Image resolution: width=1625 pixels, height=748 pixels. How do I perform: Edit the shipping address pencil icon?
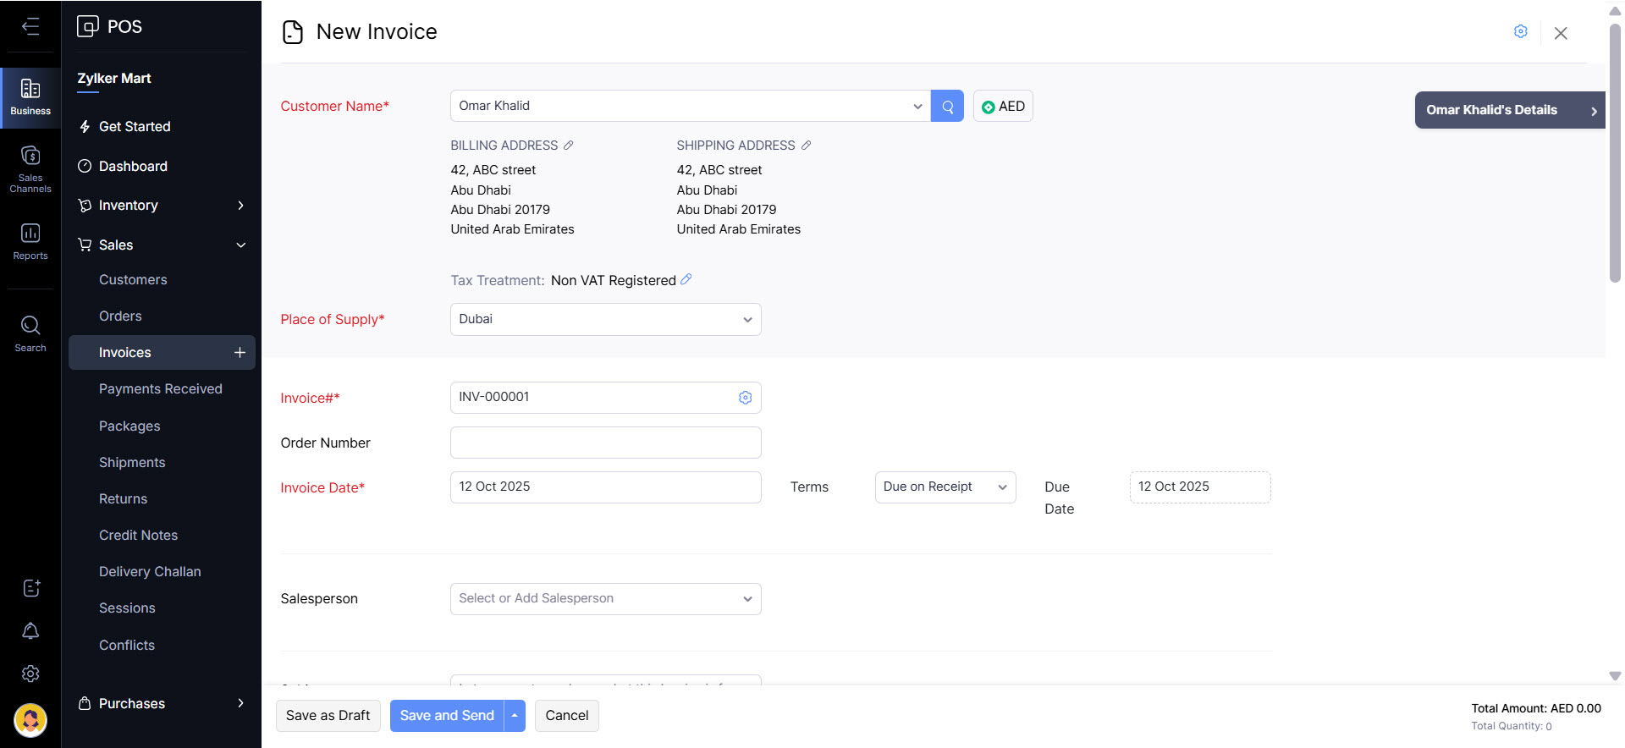click(x=806, y=146)
